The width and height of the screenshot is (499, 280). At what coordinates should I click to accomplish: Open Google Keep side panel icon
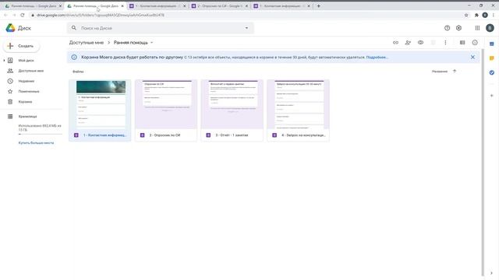coord(492,58)
